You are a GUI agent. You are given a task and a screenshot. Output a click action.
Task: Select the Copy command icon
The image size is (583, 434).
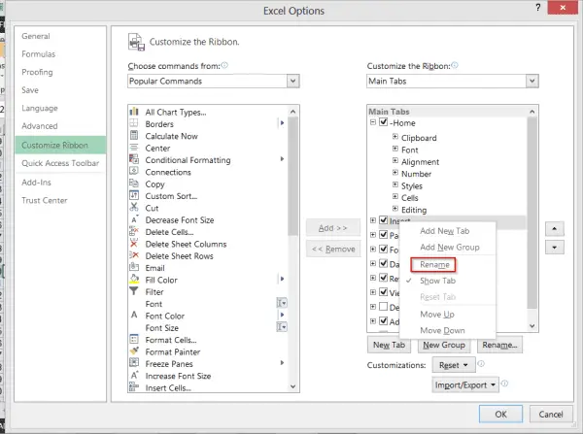[134, 184]
